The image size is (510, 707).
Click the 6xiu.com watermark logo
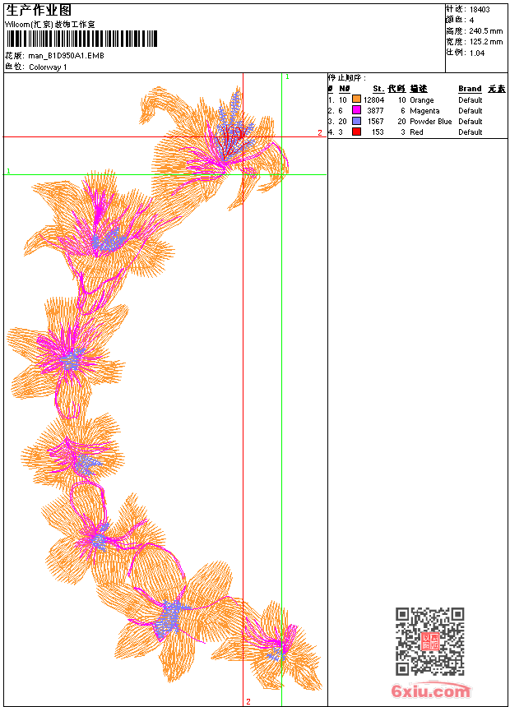[x=430, y=690]
